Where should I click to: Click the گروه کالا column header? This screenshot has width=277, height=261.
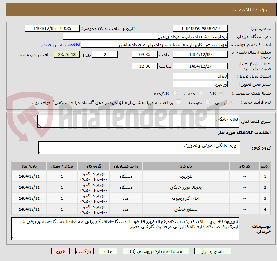click(x=94, y=166)
